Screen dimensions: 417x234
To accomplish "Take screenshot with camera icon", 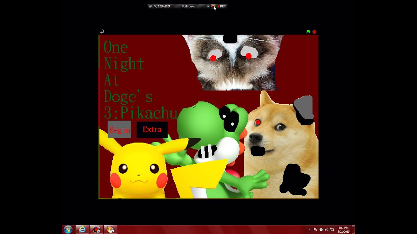I will pyautogui.click(x=213, y=6).
